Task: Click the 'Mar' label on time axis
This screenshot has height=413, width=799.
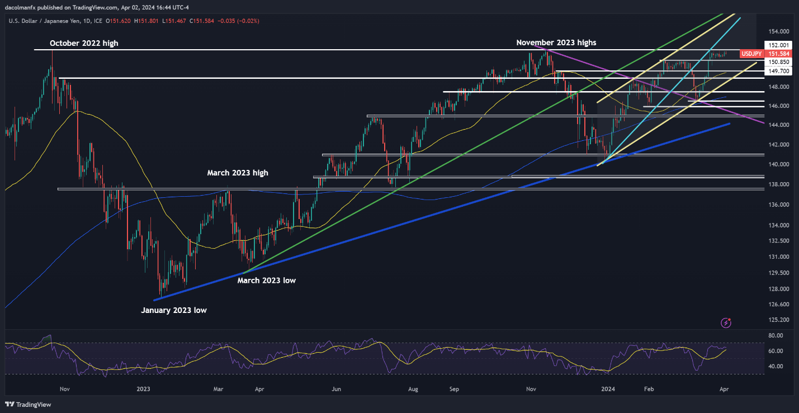Action: pyautogui.click(x=219, y=388)
